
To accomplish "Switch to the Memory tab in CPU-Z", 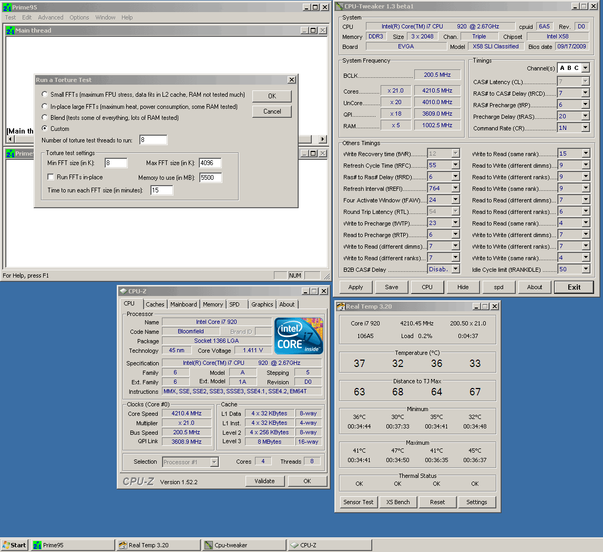I will click(213, 304).
